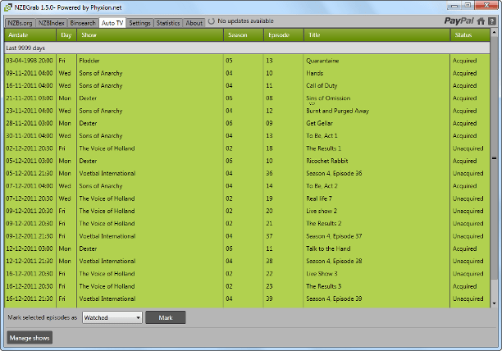This screenshot has height=351, width=502.
Task: Select episode titled 'Ricochet Rabbit'
Action: 327,161
